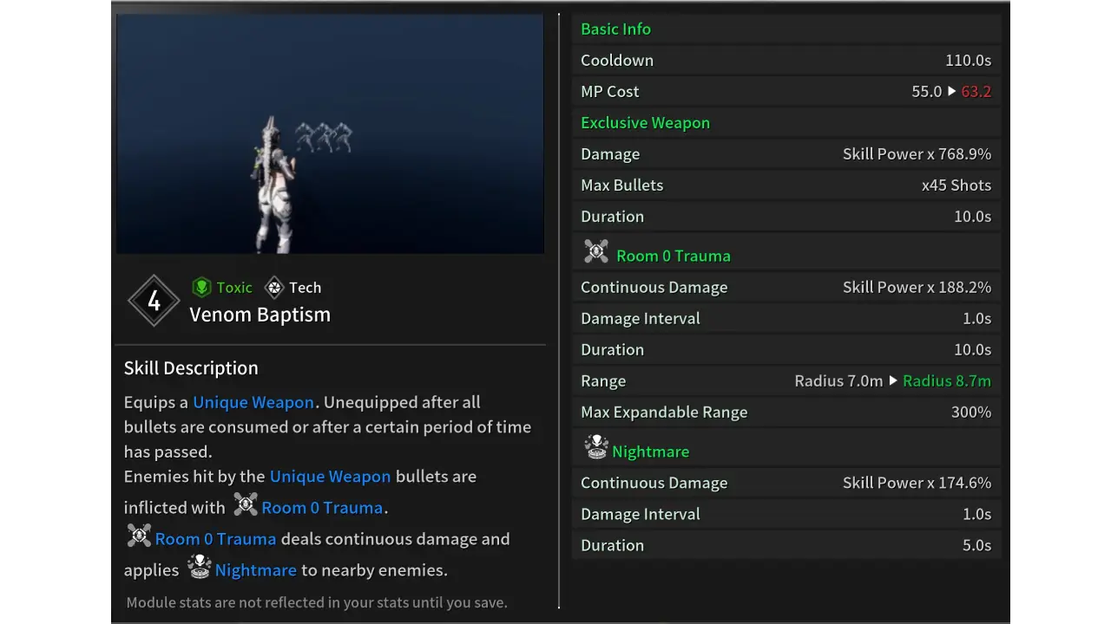Screen dimensions: 1111x624
Task: Expand the Basic Info section
Action: 615,29
